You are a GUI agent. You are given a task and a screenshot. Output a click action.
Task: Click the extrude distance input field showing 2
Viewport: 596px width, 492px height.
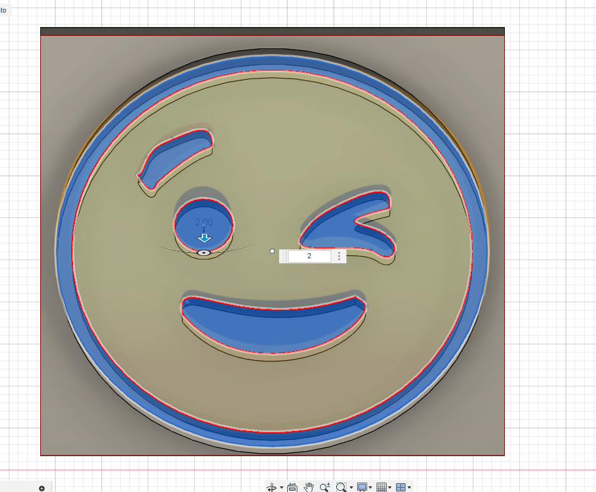coord(309,256)
